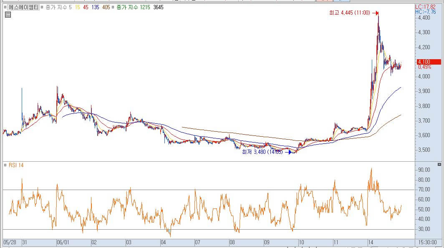This screenshot has height=248, width=444.
Task: Click the 14 date on the time axis
Action: (371, 243)
